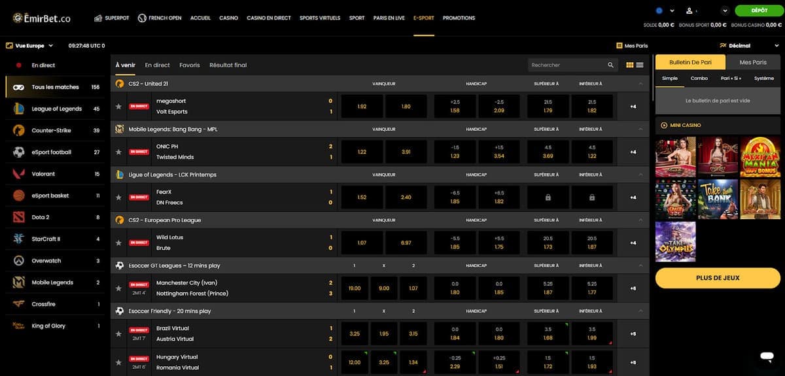The width and height of the screenshot is (785, 376).
Task: Collapse the CS2 European Pro League section
Action: point(640,220)
